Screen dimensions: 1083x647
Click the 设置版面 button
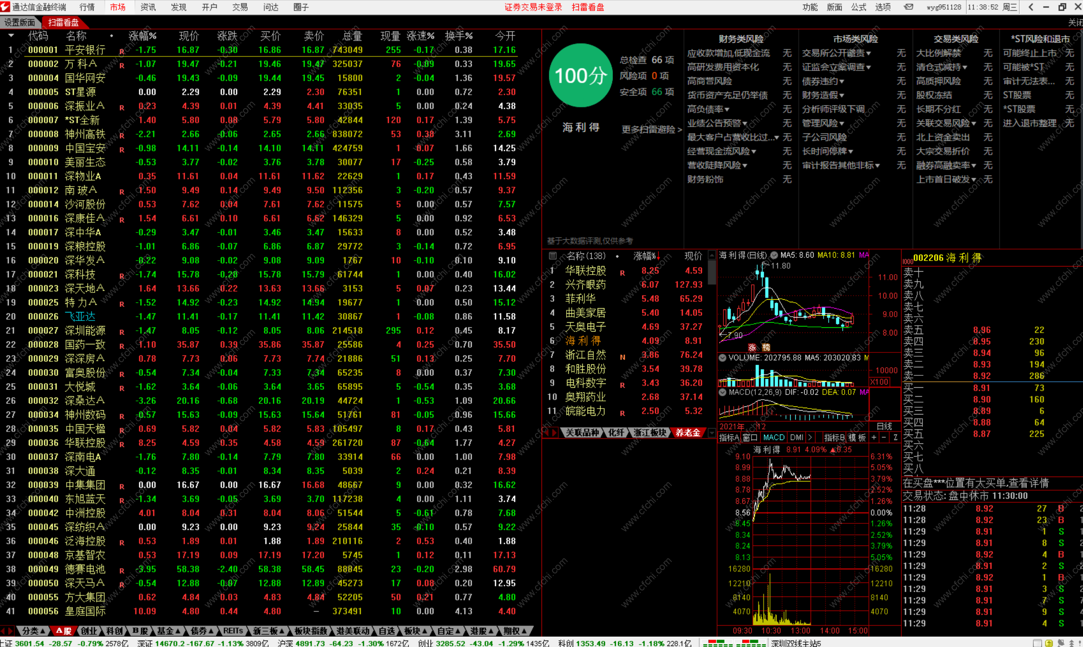pyautogui.click(x=20, y=22)
